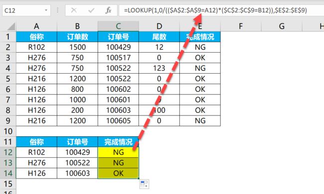
Task: Click cell C2 containing 100429
Action: [x=118, y=47]
